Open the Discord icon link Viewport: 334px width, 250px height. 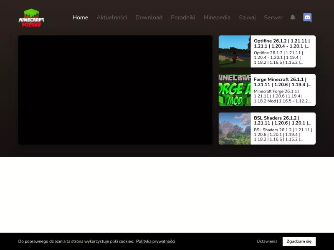tap(307, 17)
